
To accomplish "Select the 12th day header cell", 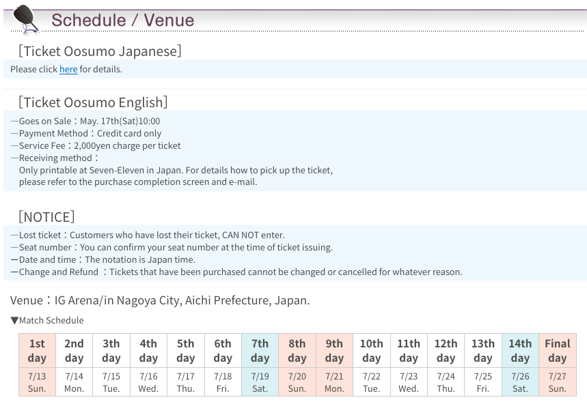I will tap(446, 351).
